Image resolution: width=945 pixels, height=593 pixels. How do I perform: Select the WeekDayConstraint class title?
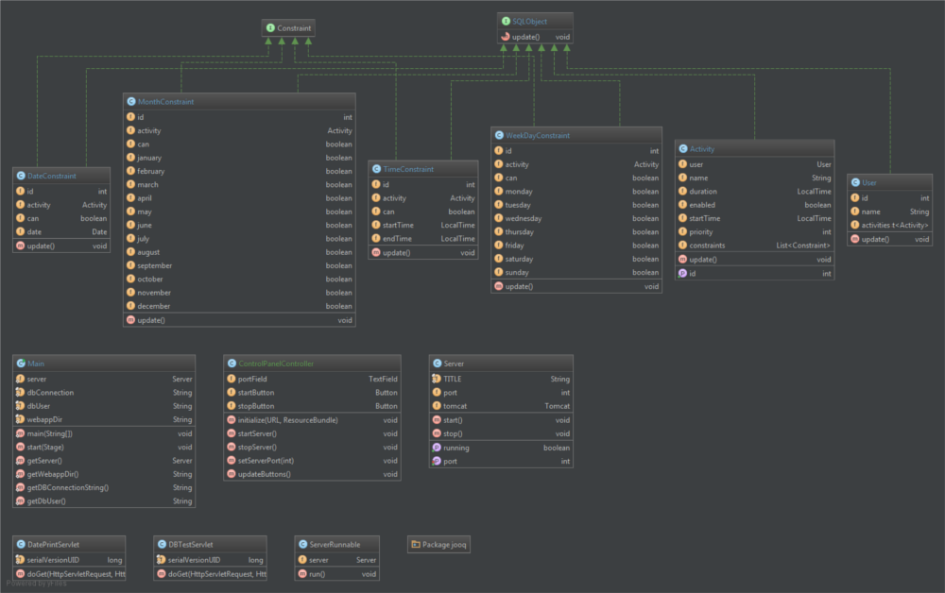538,135
